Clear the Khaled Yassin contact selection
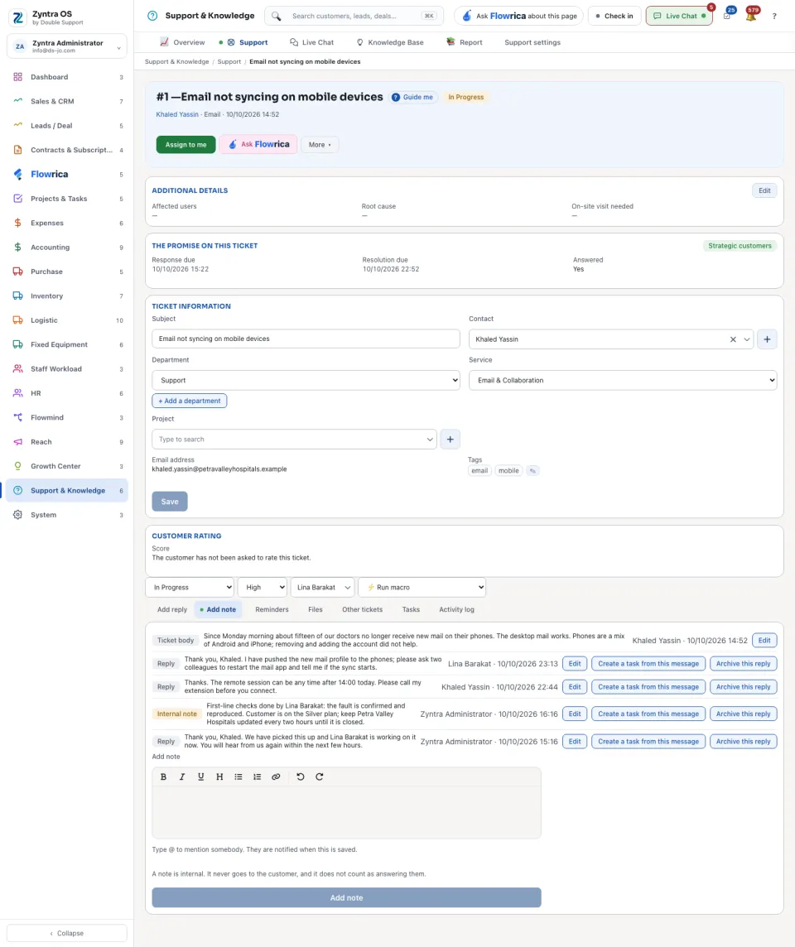Viewport: 795px width, 947px height. [733, 339]
